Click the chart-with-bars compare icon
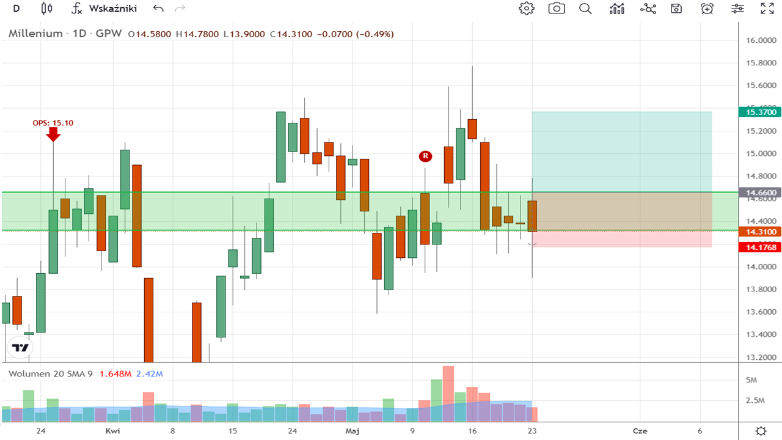Screen dimensions: 782x440 click(617, 9)
